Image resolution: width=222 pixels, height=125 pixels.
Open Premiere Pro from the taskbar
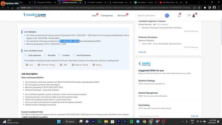click(119, 122)
